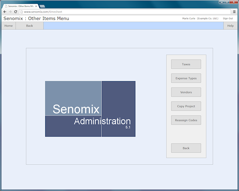Click the '(Example Co. Ltd.)' company text
239x191 pixels.
[x=208, y=18]
